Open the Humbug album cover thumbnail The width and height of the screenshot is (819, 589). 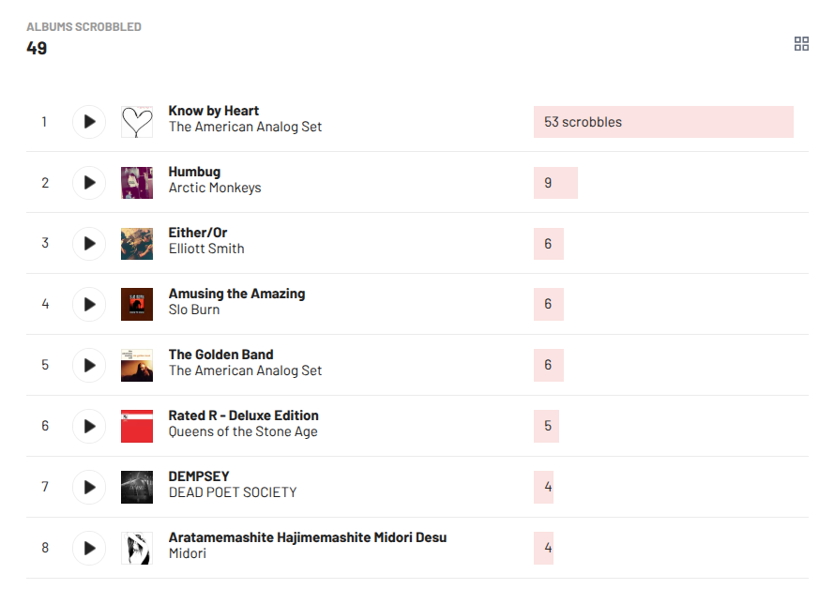(x=137, y=183)
